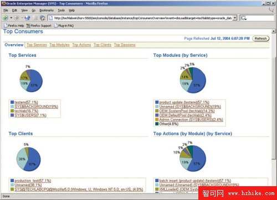Click the search engine icon

click(243, 18)
